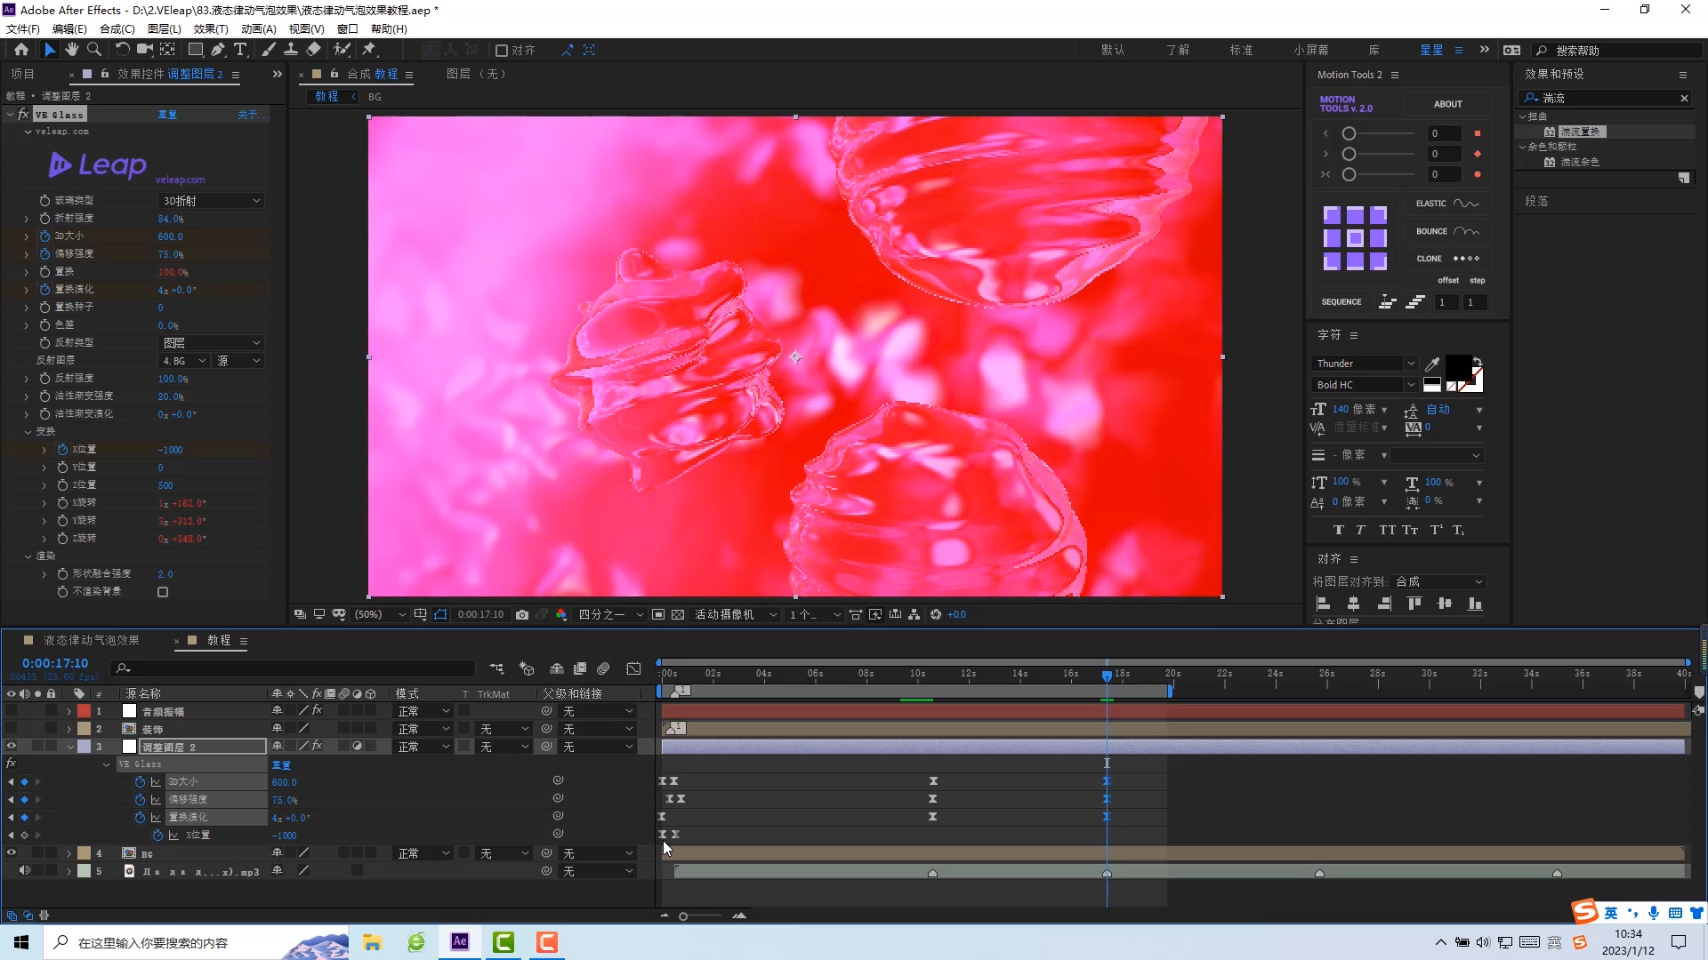The image size is (1708, 960).
Task: Click the BOUNCE button in Motion Tools
Action: point(1447,231)
